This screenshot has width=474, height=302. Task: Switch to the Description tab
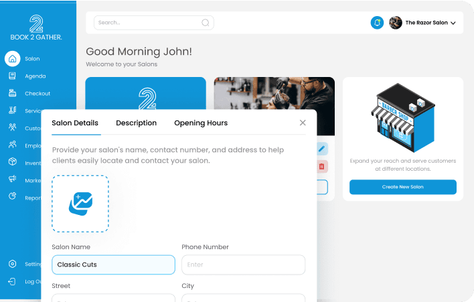point(137,123)
